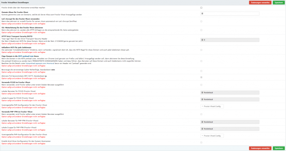Open FCGID PHP-Konfiguration Vhost Config dropdown
This screenshot has height=151, width=286.
[x=212, y=106]
